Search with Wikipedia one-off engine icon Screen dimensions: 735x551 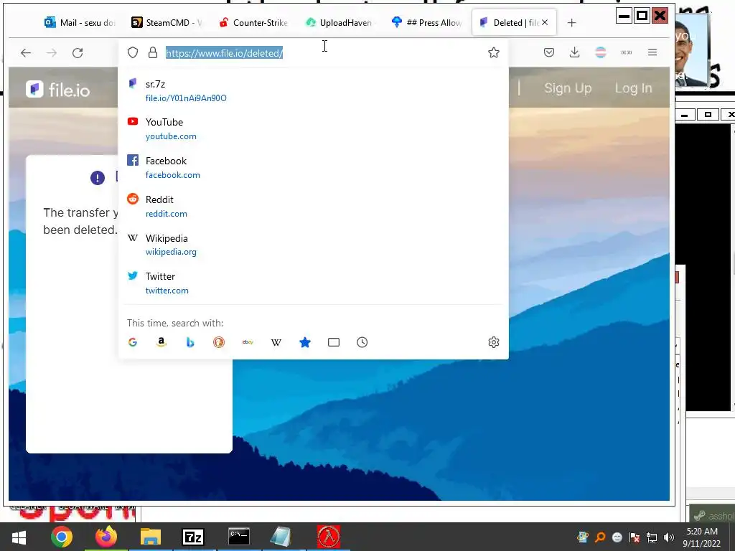point(276,342)
